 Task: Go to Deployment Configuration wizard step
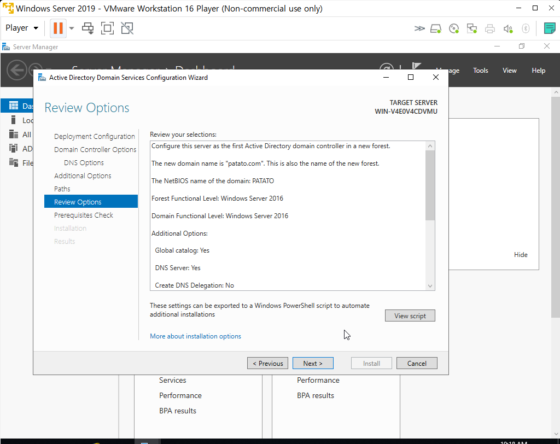(x=94, y=136)
